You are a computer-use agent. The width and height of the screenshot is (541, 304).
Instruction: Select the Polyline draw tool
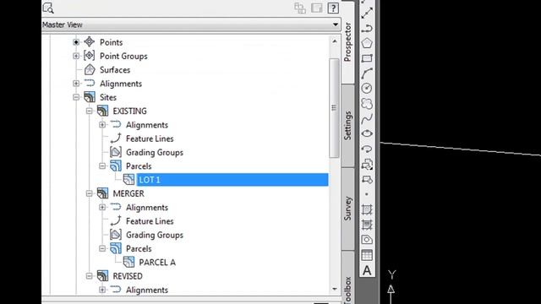coord(367,28)
